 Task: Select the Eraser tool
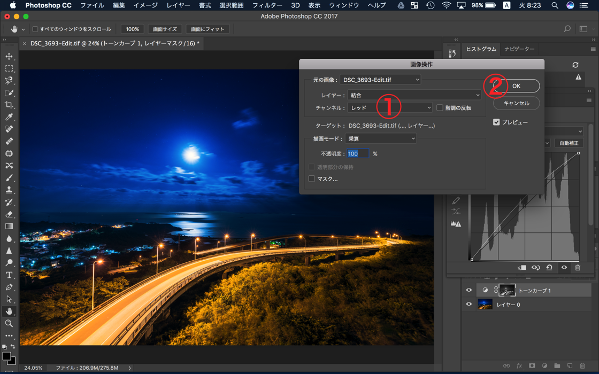pyautogui.click(x=9, y=214)
